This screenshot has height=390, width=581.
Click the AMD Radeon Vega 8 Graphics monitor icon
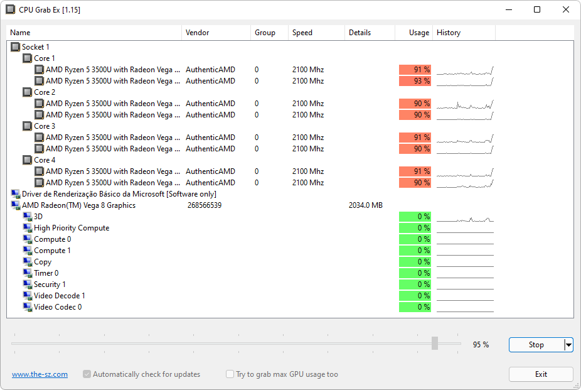tap(15, 205)
